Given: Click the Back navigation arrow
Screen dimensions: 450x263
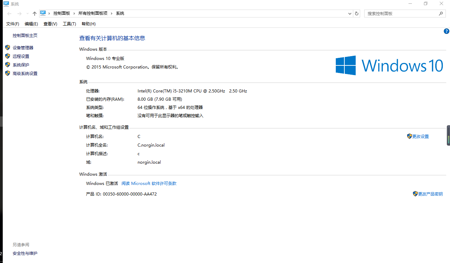Looking at the screenshot, I should pos(9,14).
